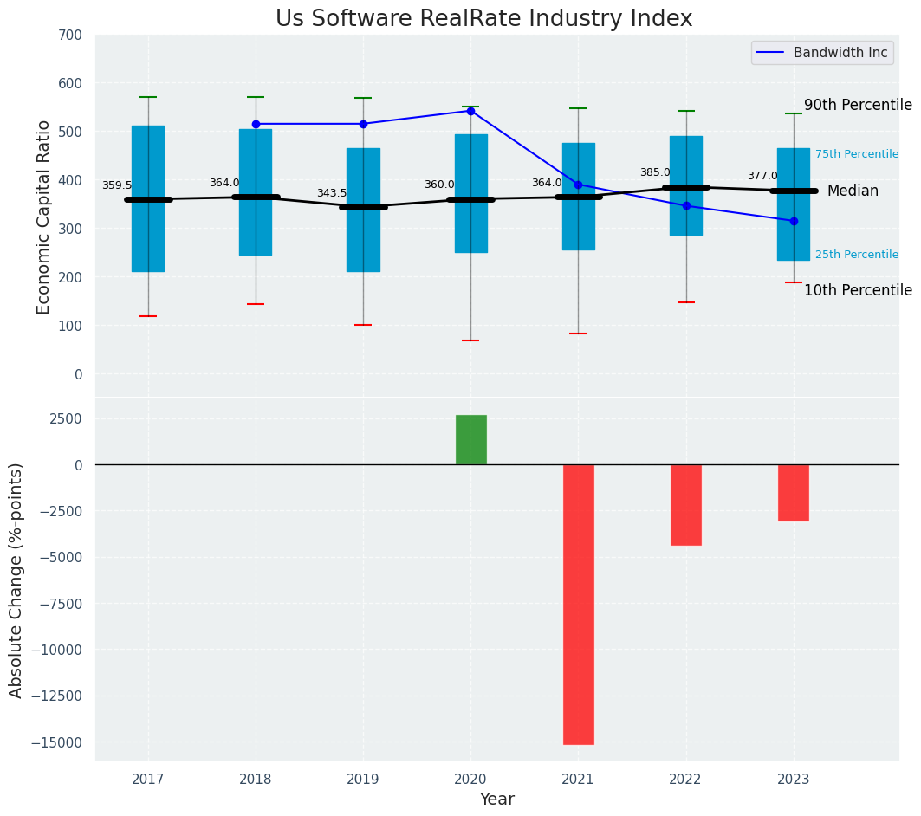Image resolution: width=921 pixels, height=816 pixels.
Task: Select the 343.5 median value label
Action: tap(332, 194)
